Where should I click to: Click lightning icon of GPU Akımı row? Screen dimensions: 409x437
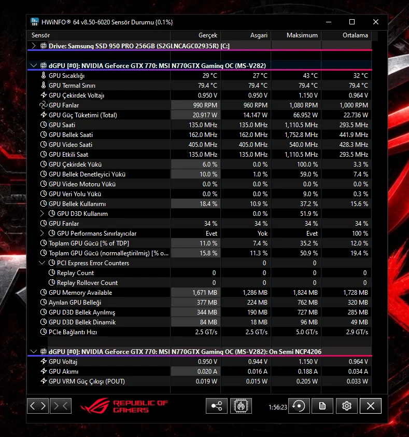click(x=44, y=371)
